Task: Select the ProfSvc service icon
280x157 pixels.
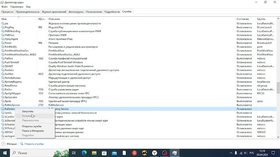Action: point(3,58)
